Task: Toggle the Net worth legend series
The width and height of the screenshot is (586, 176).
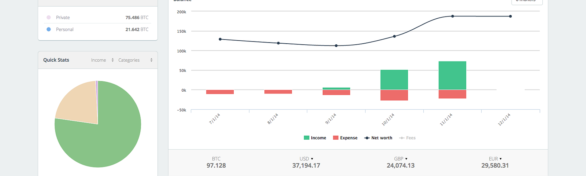Action: pos(378,138)
